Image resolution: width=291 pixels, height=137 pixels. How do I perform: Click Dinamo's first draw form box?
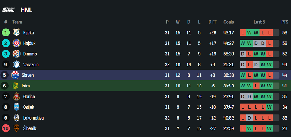[x=243, y=54]
